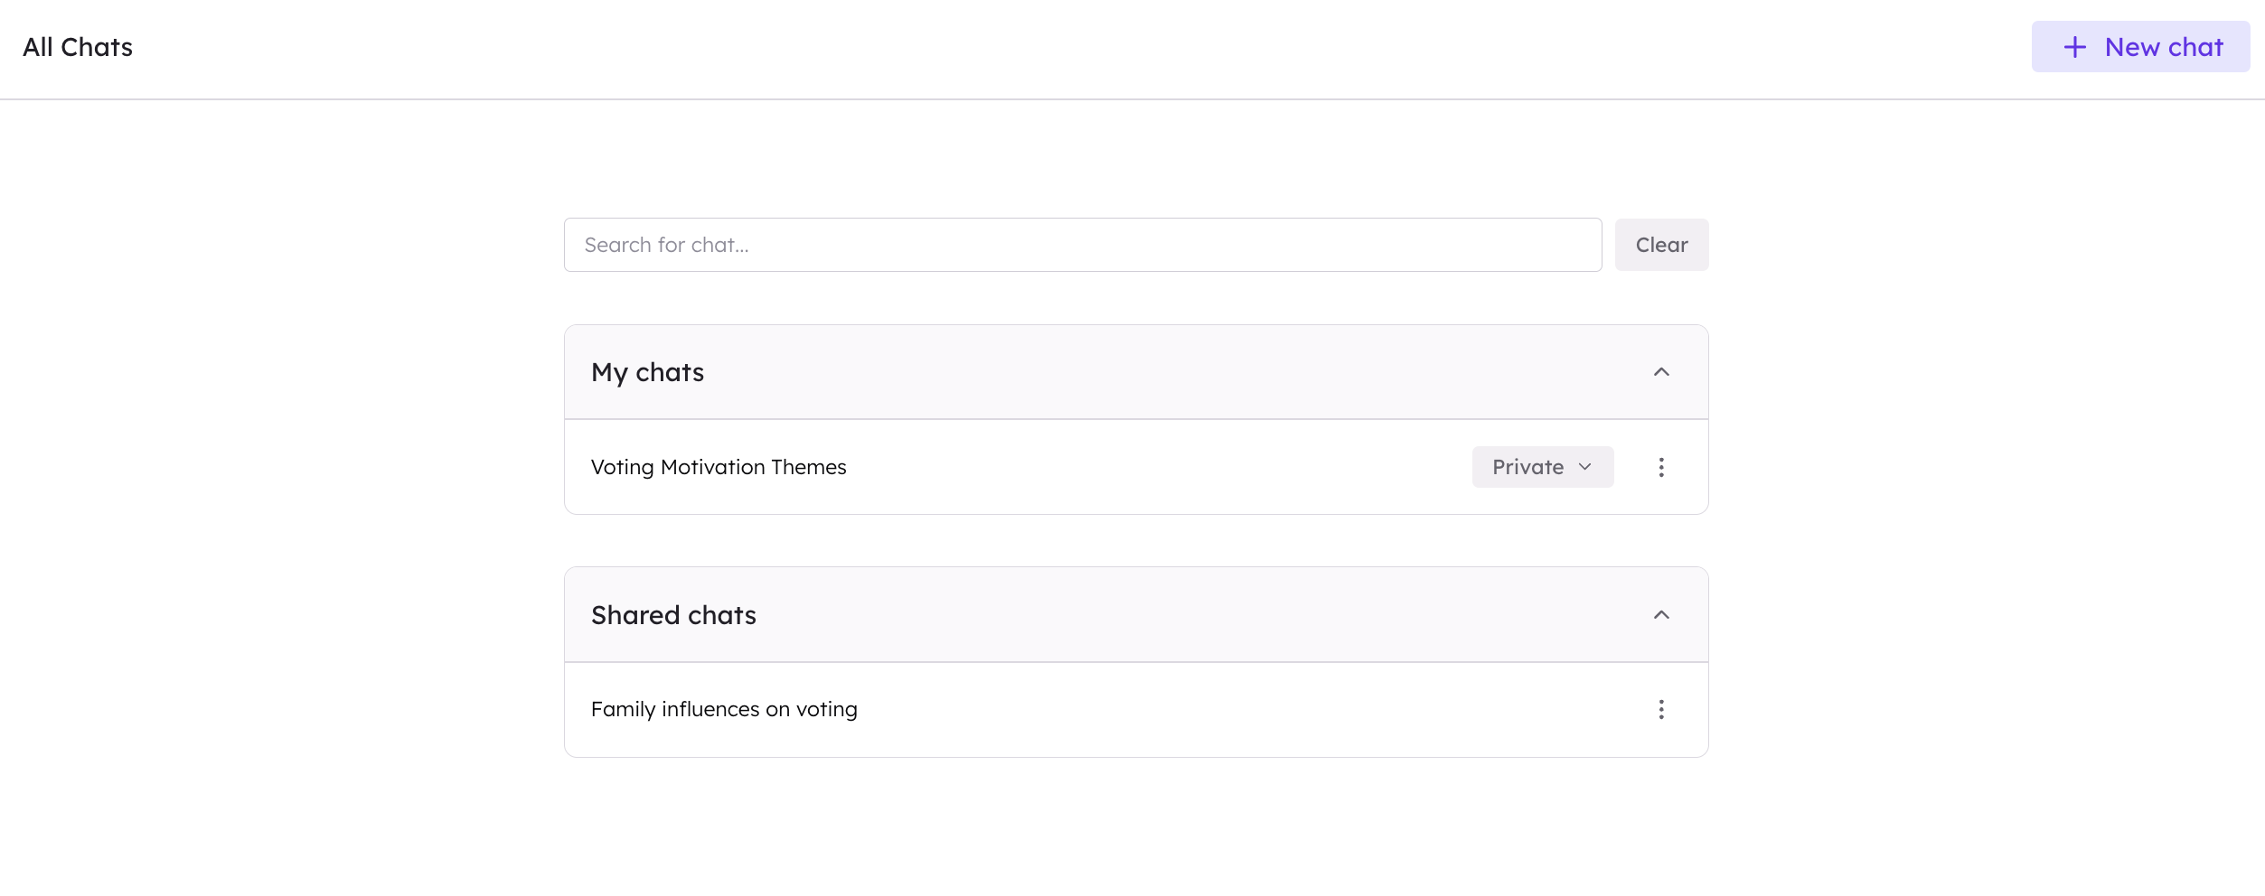Click the New chat button

(x=2141, y=46)
